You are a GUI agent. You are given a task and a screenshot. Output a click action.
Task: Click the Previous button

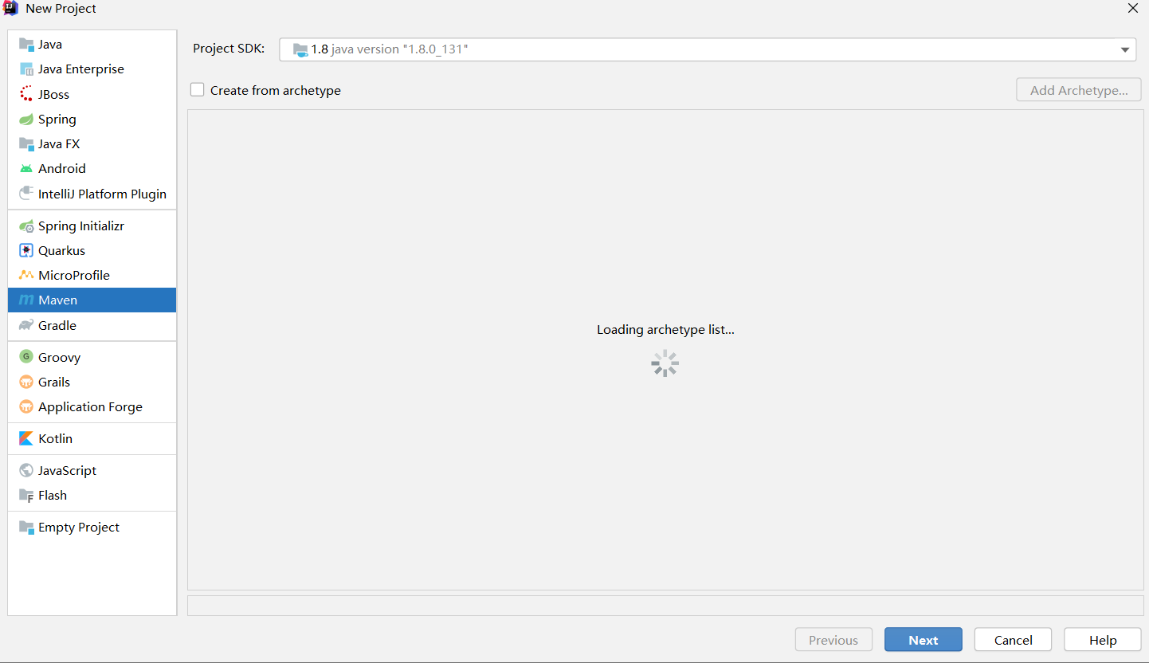coord(833,640)
